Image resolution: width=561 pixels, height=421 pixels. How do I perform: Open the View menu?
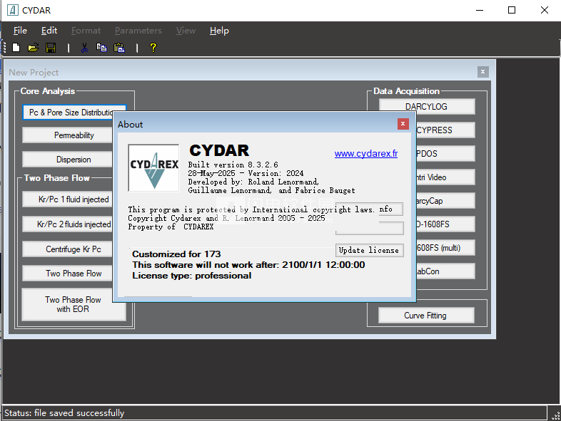tap(186, 31)
